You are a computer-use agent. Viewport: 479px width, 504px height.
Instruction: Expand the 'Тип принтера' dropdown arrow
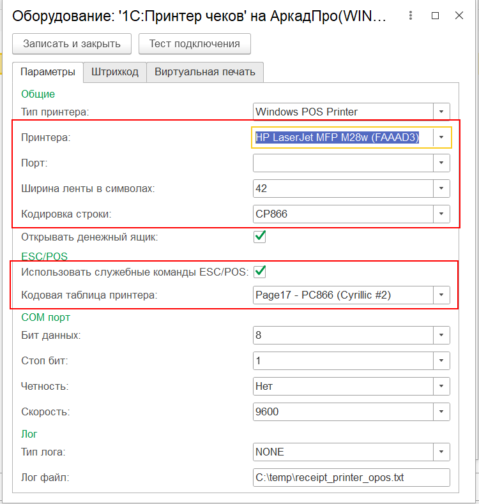(x=441, y=112)
